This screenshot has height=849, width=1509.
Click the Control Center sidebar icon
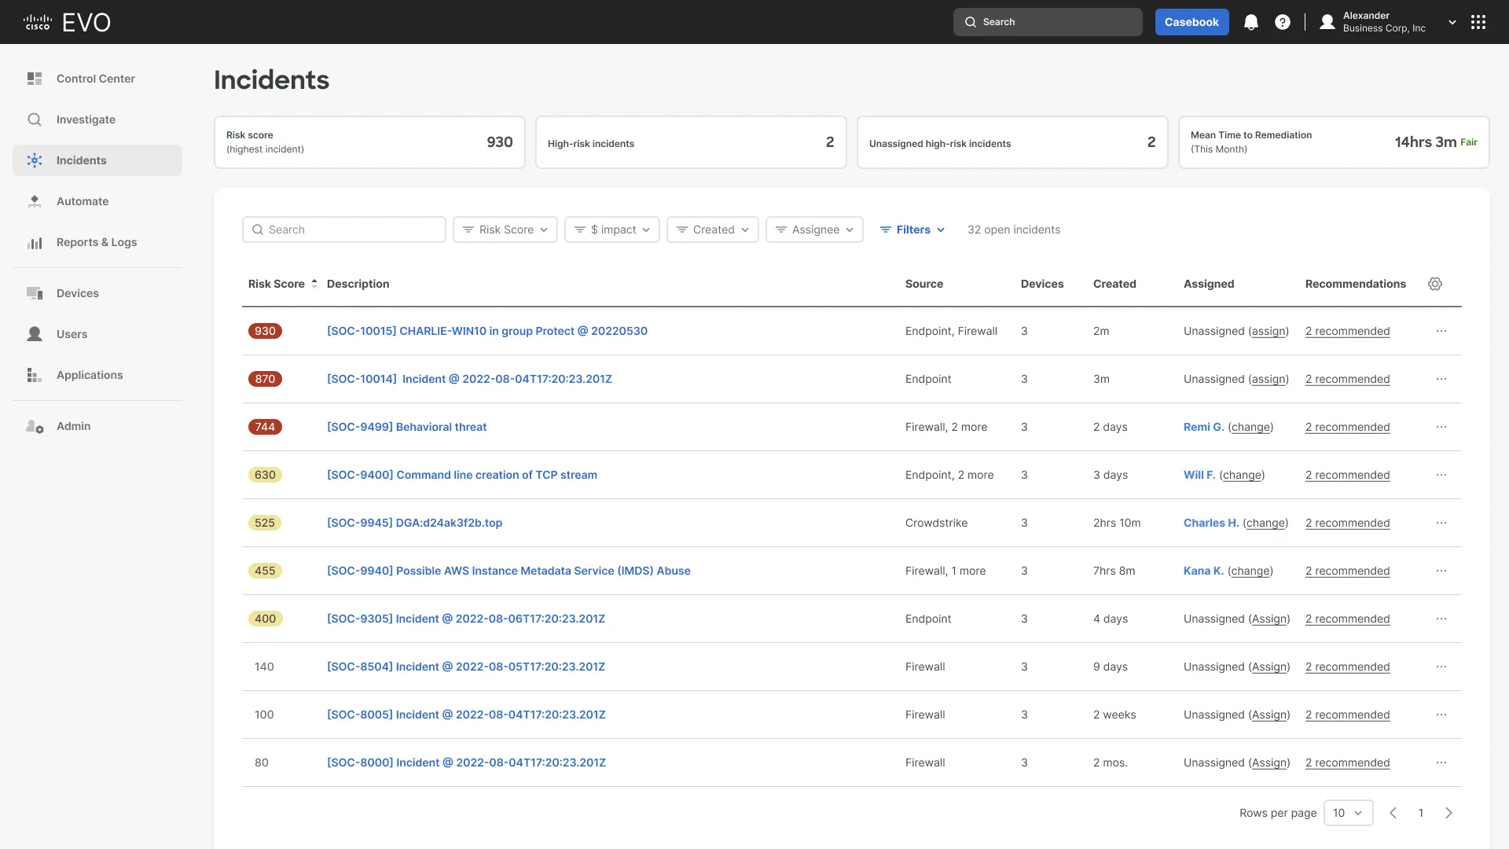pos(35,79)
